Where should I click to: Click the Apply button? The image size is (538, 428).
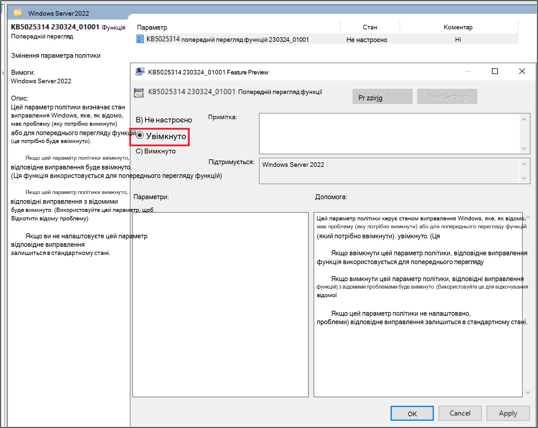coord(508,413)
